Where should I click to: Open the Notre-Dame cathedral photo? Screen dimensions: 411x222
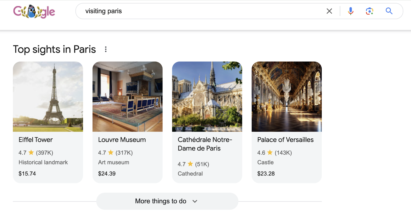point(207,96)
